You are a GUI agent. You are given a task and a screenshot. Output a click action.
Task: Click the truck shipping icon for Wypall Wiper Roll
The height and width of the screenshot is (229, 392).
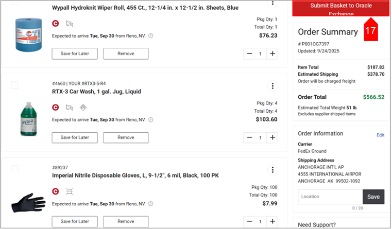[x=70, y=23]
